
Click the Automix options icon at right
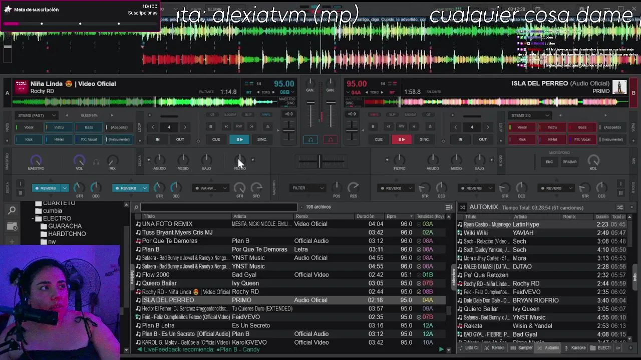[620, 207]
